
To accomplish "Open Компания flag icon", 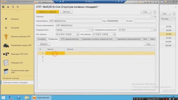I will 6,19.
